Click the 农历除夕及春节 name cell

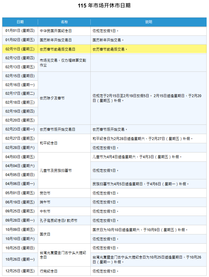(x=52, y=98)
